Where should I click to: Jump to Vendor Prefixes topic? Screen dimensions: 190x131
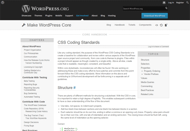pyautogui.click(x=151, y=74)
